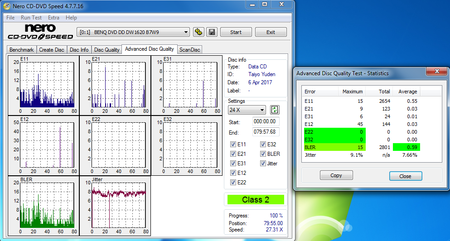The width and height of the screenshot is (450, 241).
Task: Select the E31 row in Statistics
Action: [361, 116]
